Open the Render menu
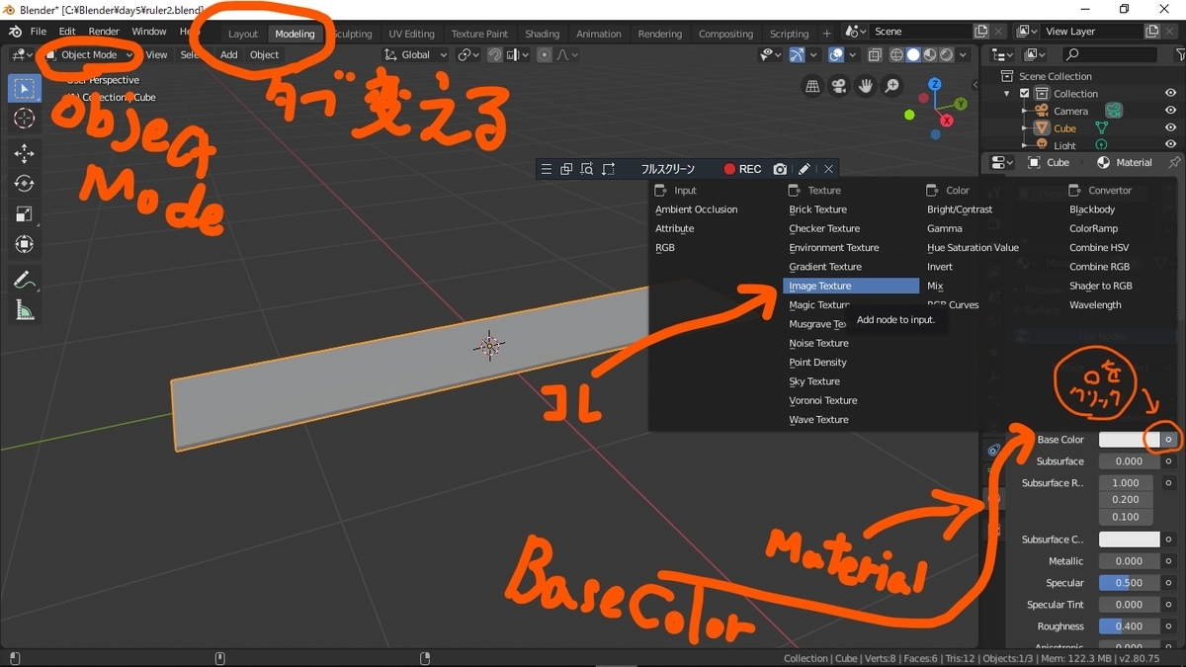Screen dimensions: 1186x667 click(104, 32)
